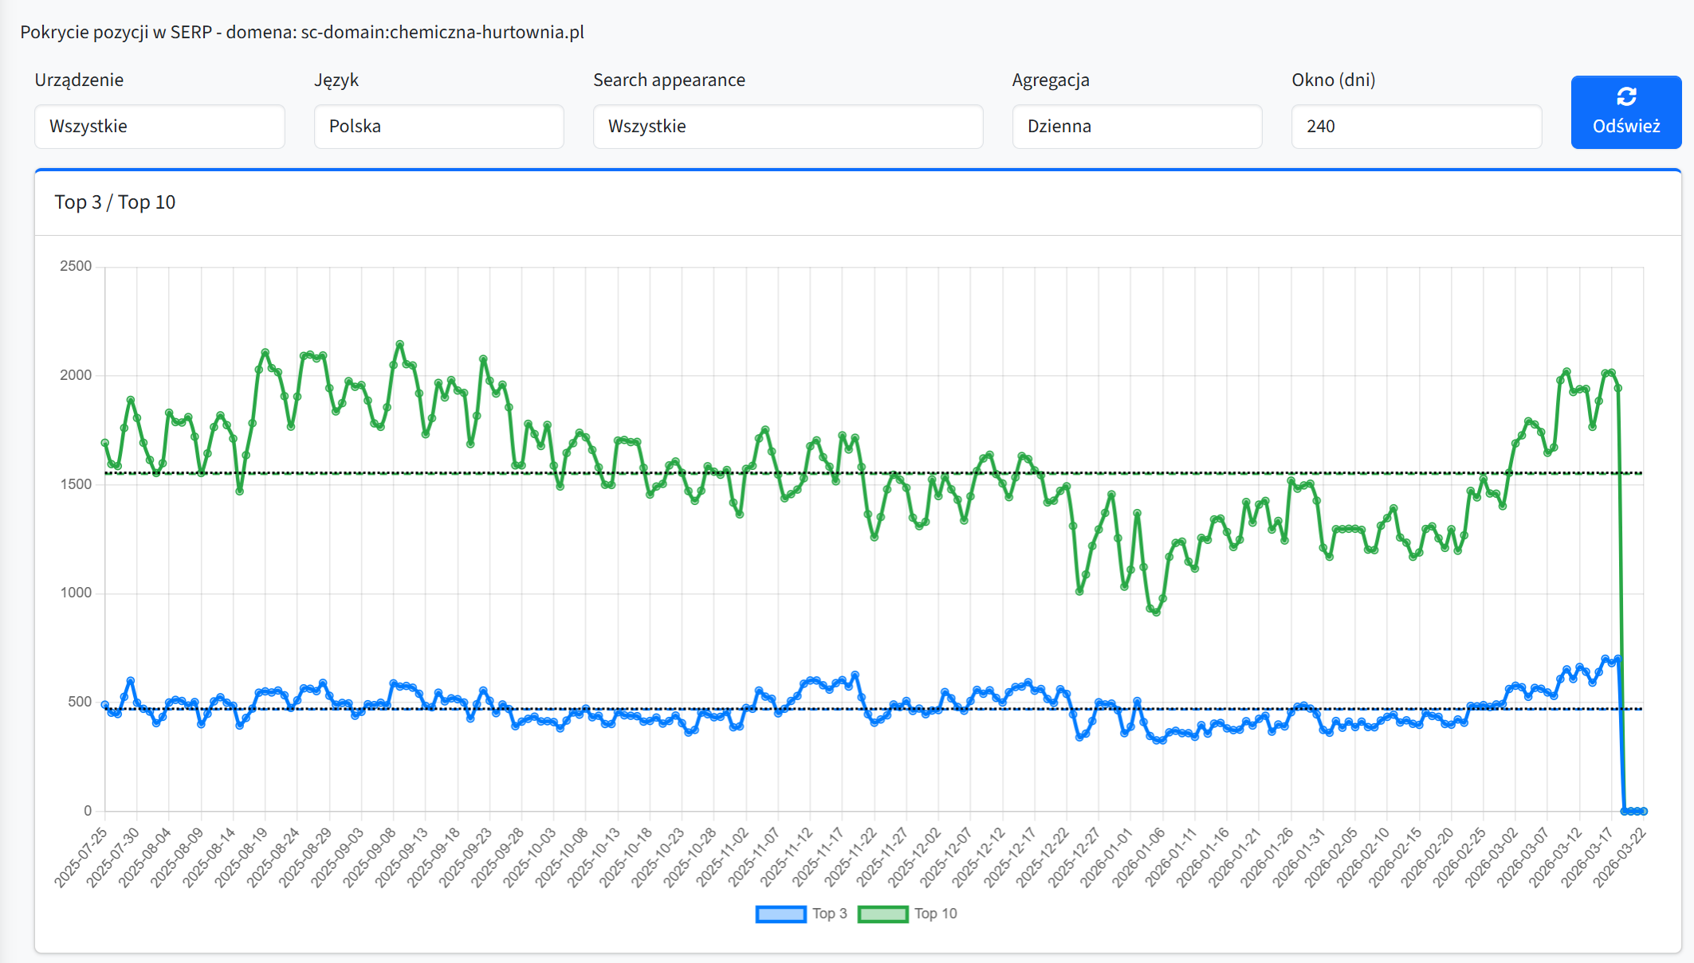Click the Top 3 legend label
1694x963 pixels.
click(x=830, y=914)
